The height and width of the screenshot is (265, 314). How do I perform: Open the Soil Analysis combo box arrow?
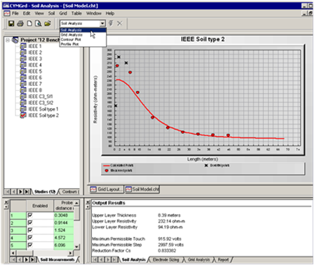click(103, 24)
